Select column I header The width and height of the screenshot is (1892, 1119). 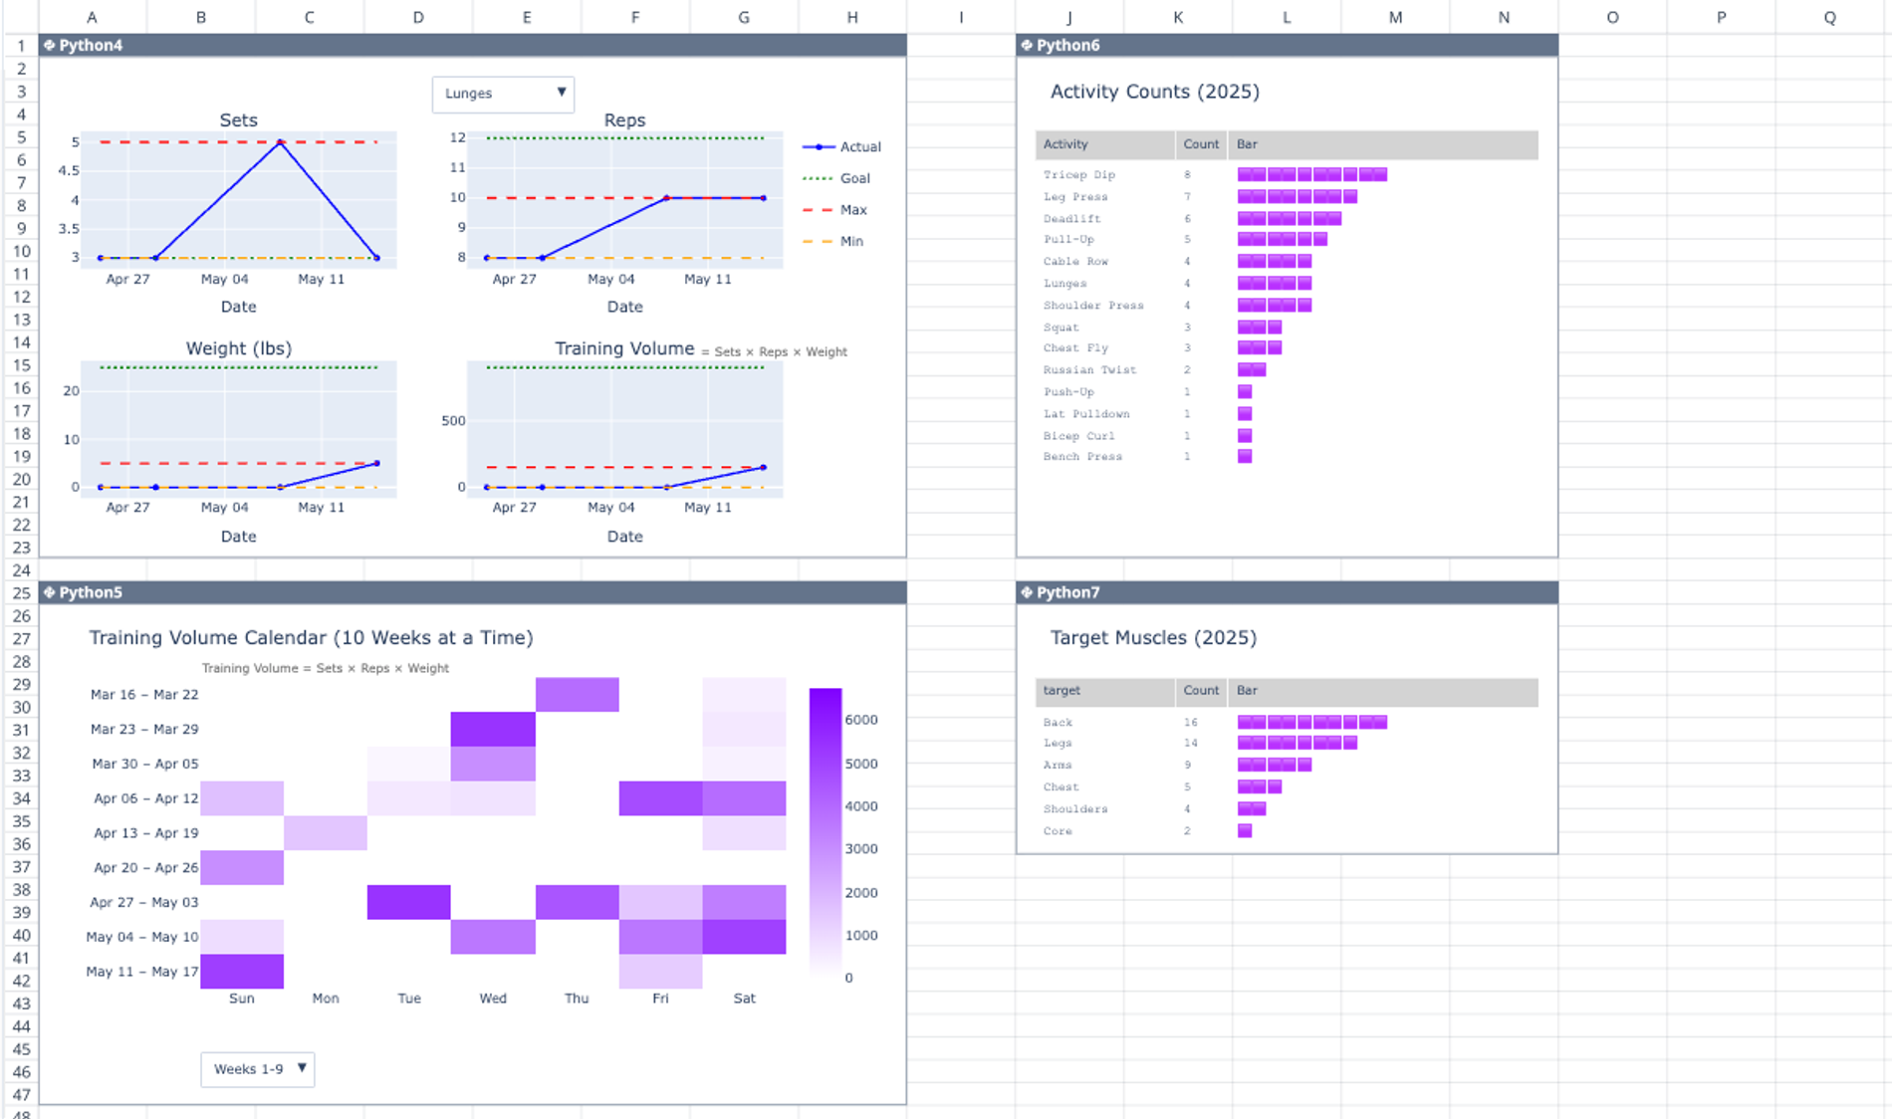coord(961,17)
